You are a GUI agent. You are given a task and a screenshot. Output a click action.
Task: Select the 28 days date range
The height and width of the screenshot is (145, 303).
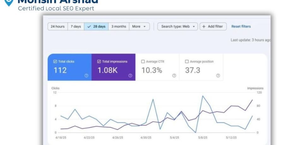(96, 26)
